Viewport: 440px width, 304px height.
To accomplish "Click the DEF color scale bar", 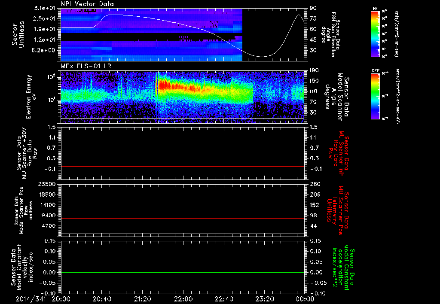I will [376, 96].
